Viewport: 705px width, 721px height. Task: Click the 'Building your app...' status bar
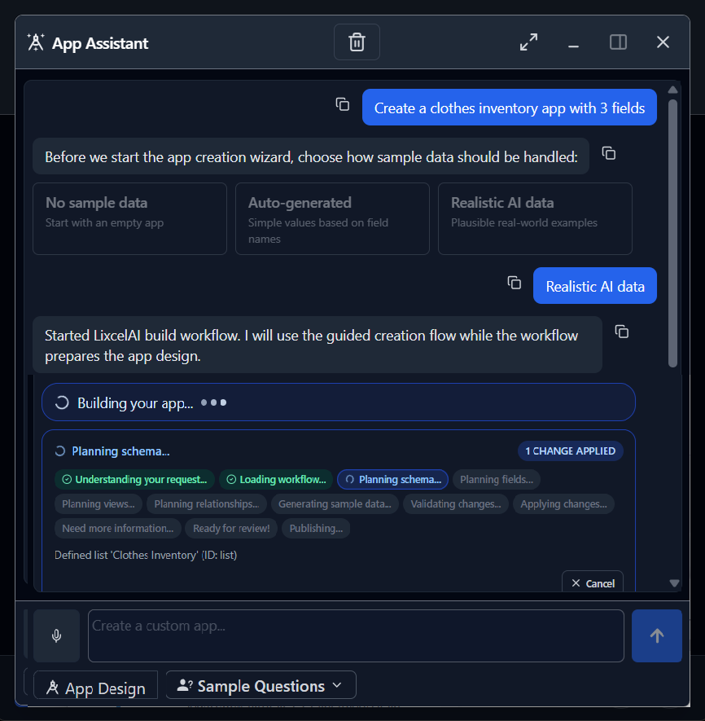point(339,402)
